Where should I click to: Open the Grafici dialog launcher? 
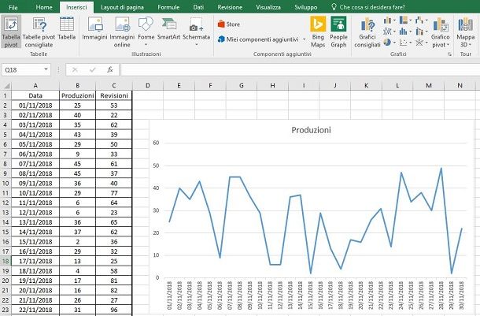(449, 54)
